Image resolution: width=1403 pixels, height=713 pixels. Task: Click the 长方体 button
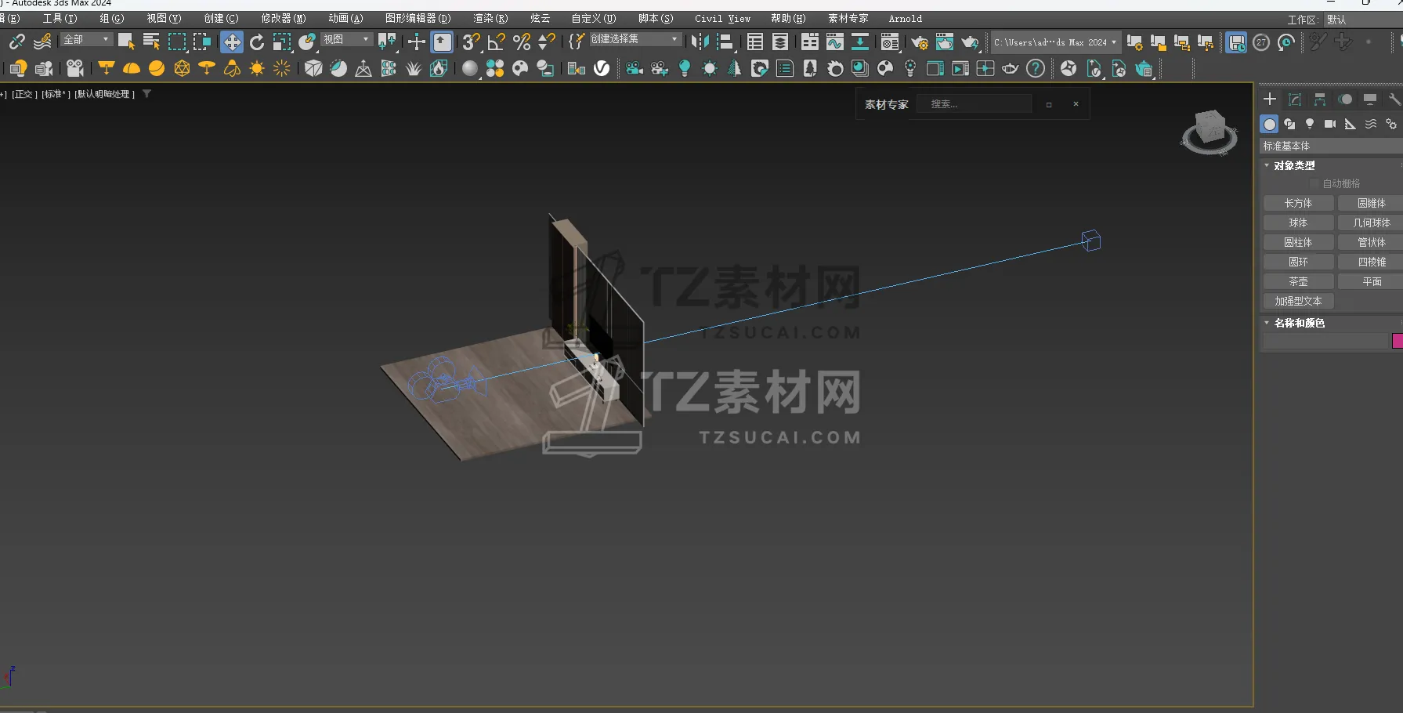click(x=1298, y=203)
